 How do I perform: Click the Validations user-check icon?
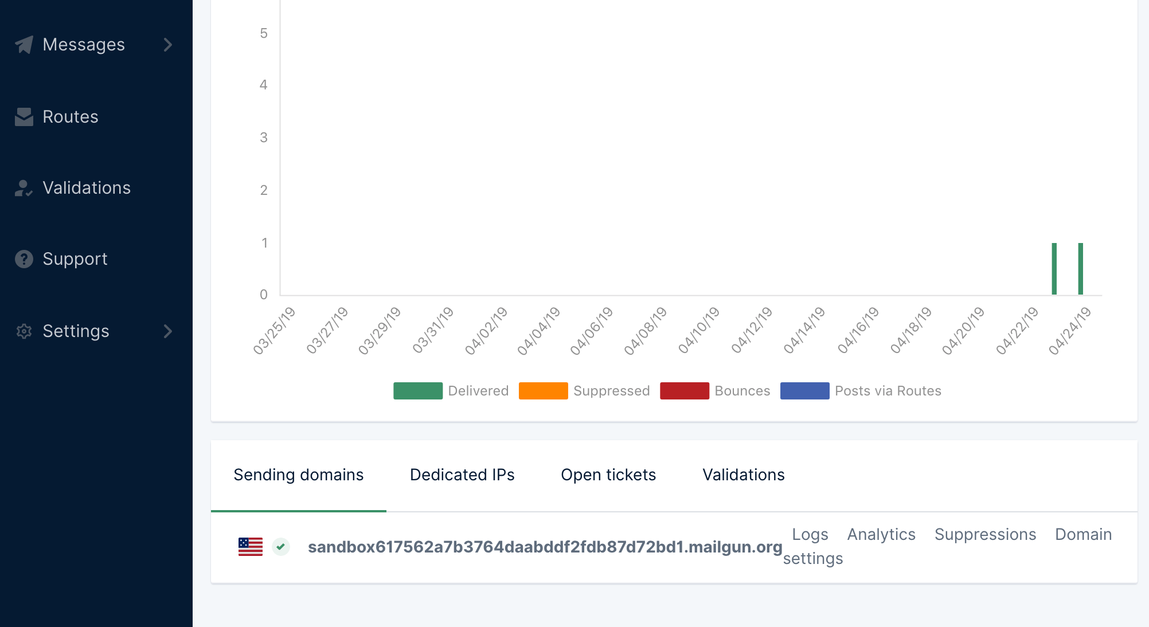tap(24, 188)
